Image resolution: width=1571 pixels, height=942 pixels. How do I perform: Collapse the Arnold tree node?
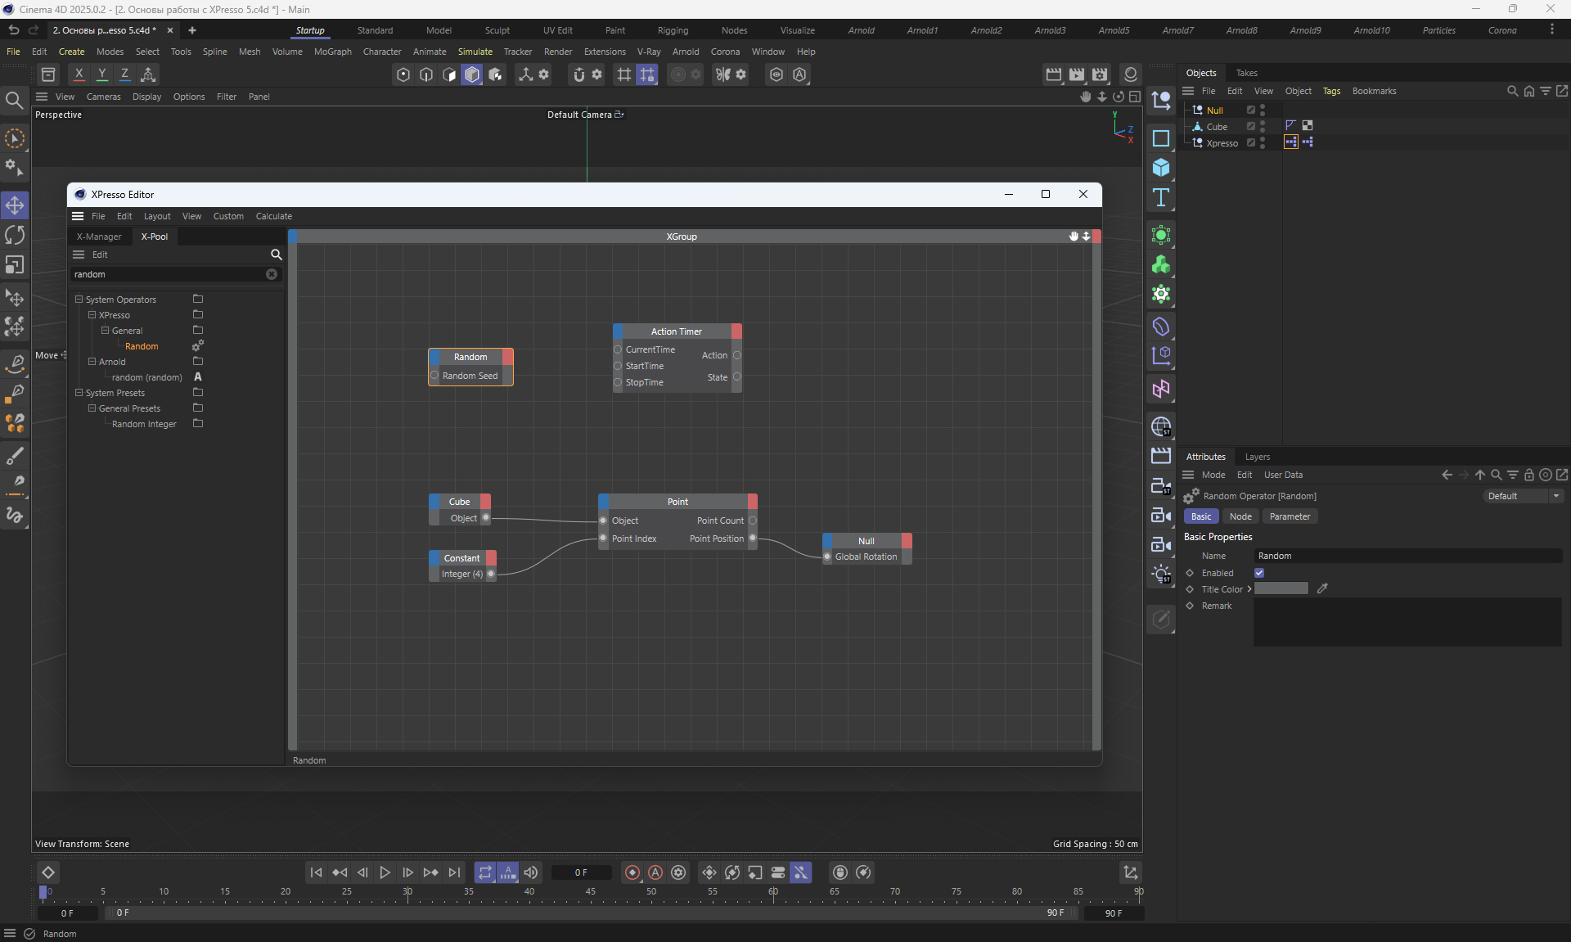[92, 362]
